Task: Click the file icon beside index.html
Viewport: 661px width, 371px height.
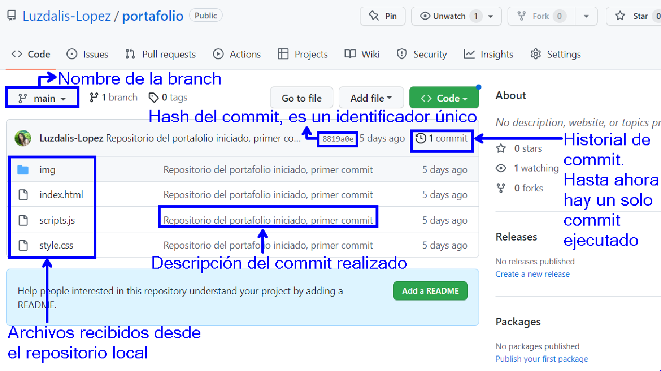Action: point(23,195)
